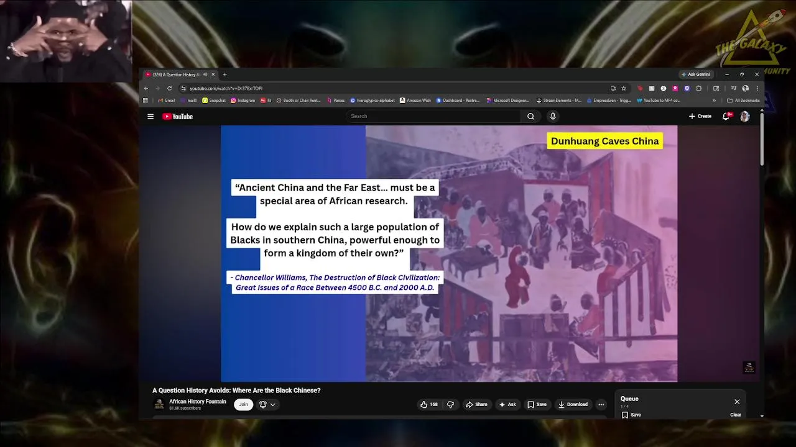
Task: Dislike the video
Action: coord(450,404)
